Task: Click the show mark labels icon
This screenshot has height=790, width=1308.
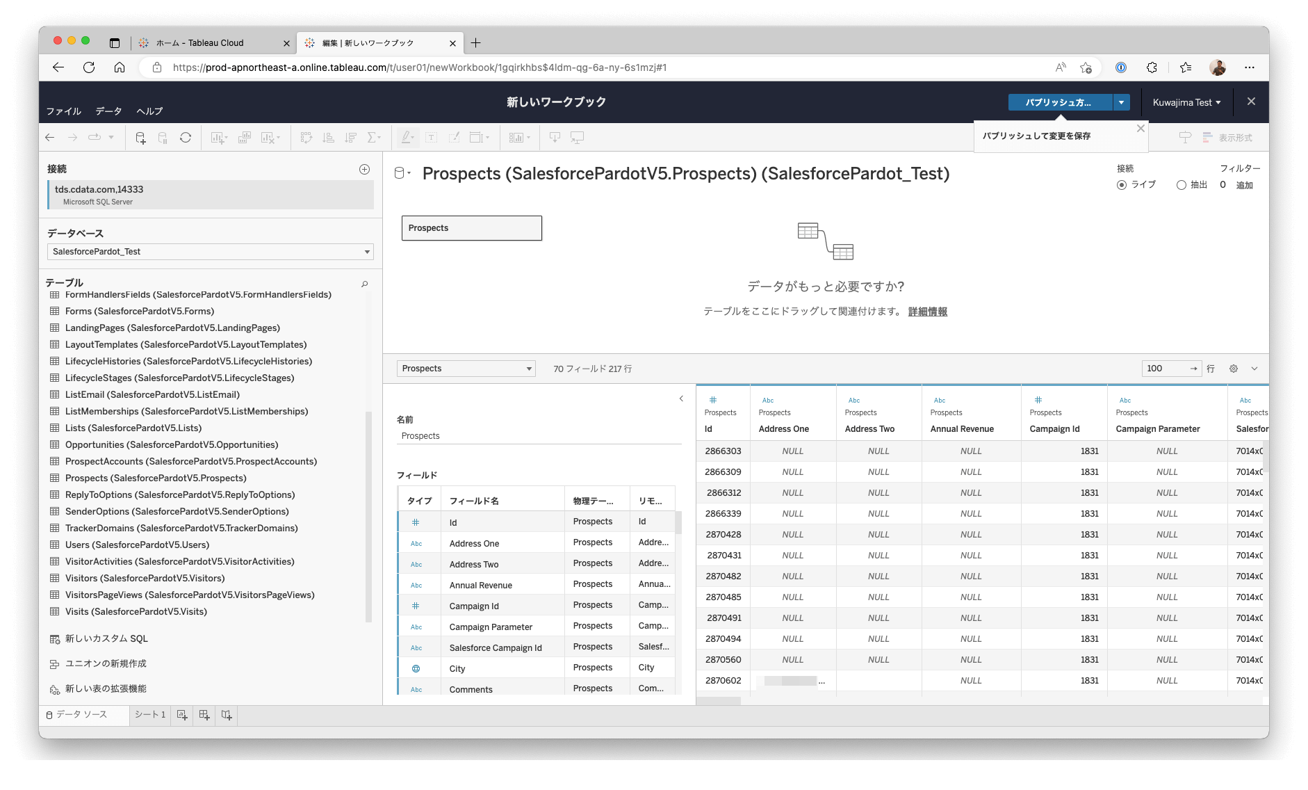Action: [x=432, y=138]
